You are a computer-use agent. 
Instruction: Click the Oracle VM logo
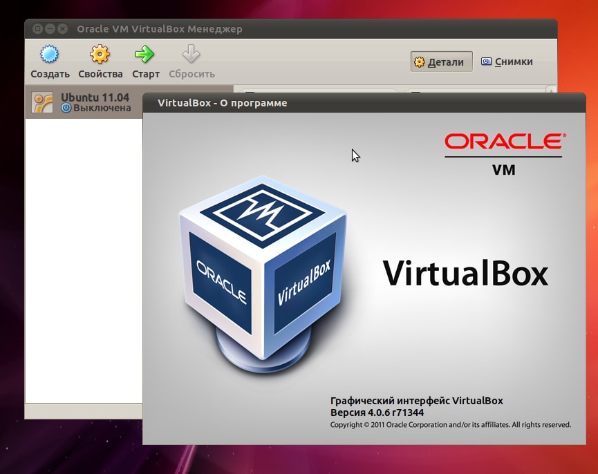tap(504, 154)
